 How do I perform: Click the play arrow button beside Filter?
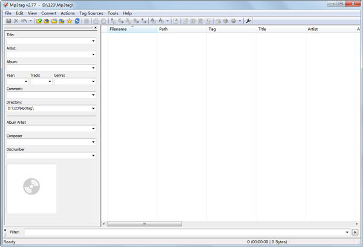(355, 232)
